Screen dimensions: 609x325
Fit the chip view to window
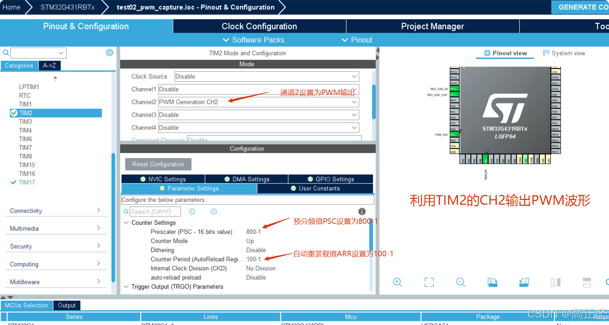point(429,282)
